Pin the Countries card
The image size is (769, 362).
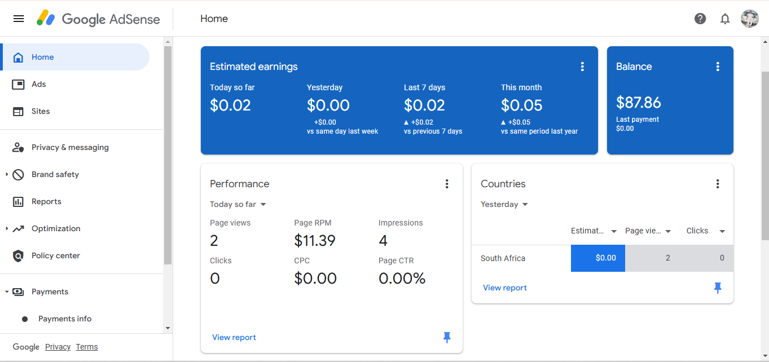coord(718,288)
